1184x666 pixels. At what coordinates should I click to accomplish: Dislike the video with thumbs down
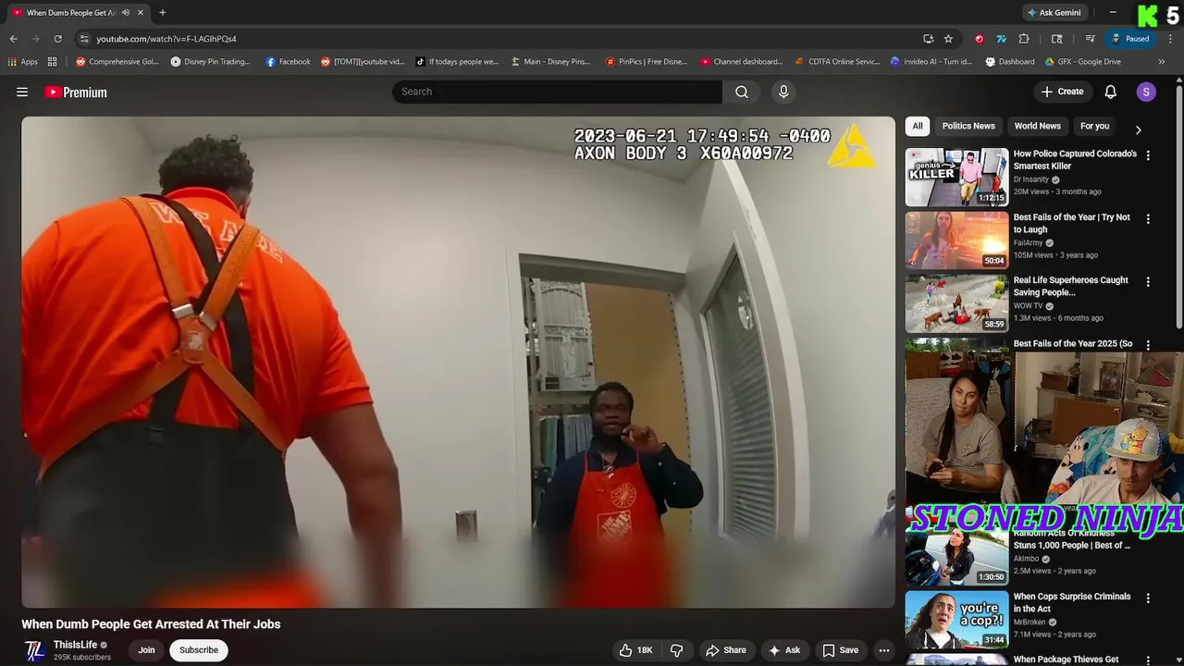pyautogui.click(x=676, y=650)
